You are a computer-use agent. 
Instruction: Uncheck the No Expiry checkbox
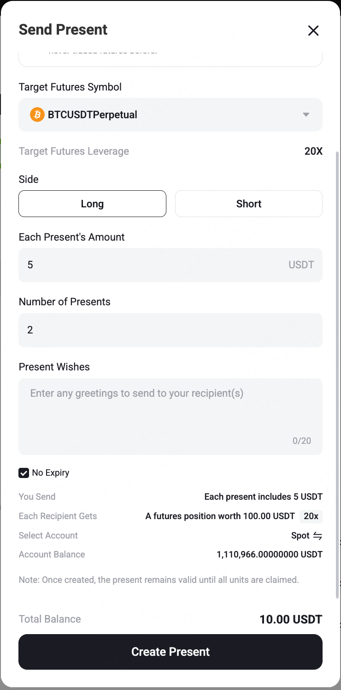click(24, 473)
